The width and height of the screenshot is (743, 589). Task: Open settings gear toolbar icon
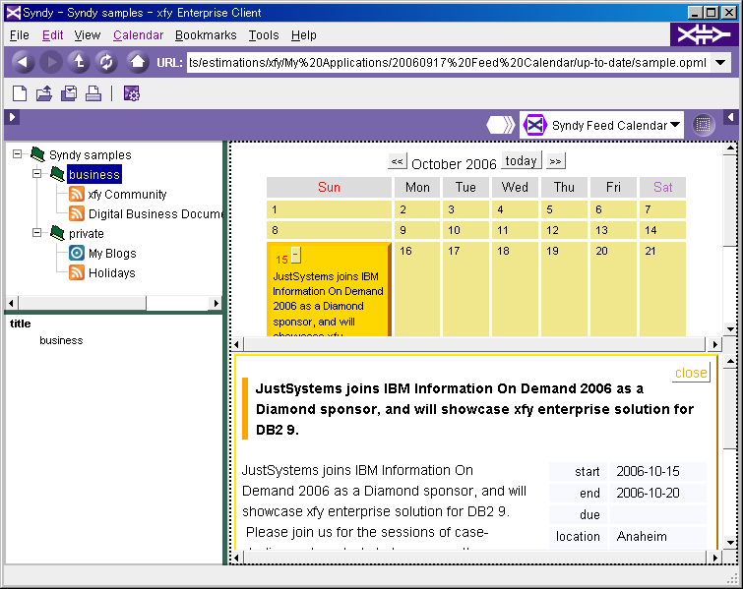(x=131, y=93)
